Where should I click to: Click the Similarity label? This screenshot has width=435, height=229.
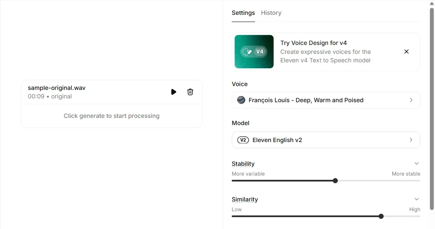pos(245,199)
